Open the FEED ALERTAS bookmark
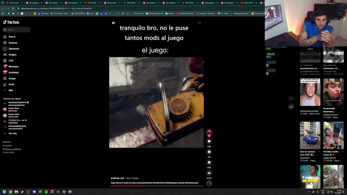 (x=78, y=14)
